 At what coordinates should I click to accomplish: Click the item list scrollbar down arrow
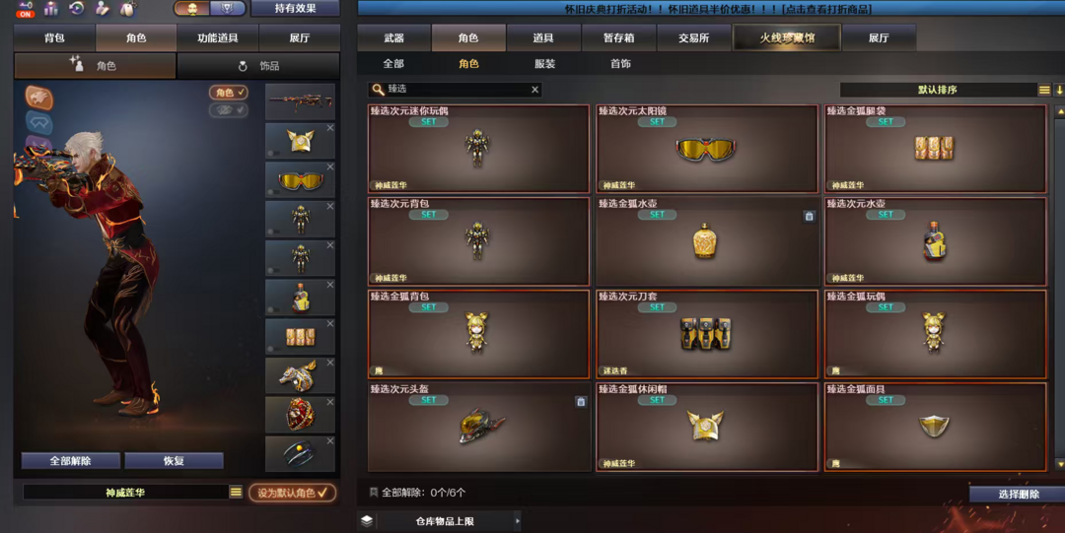point(1059,464)
